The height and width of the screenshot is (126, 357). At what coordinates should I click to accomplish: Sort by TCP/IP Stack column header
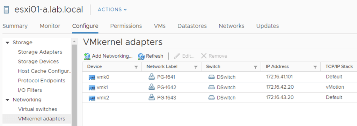click(339, 67)
